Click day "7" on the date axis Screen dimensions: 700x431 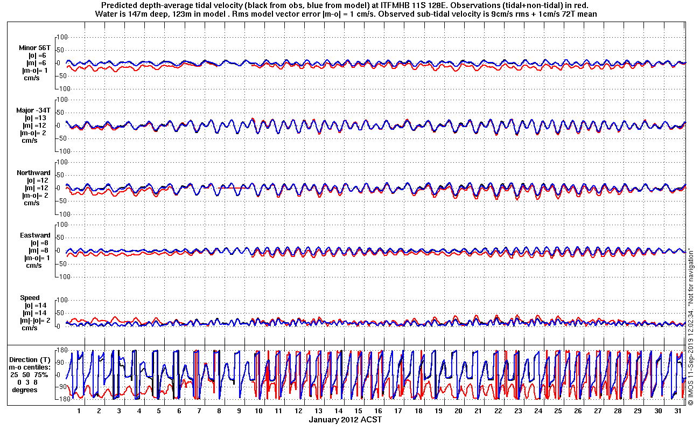[199, 411]
